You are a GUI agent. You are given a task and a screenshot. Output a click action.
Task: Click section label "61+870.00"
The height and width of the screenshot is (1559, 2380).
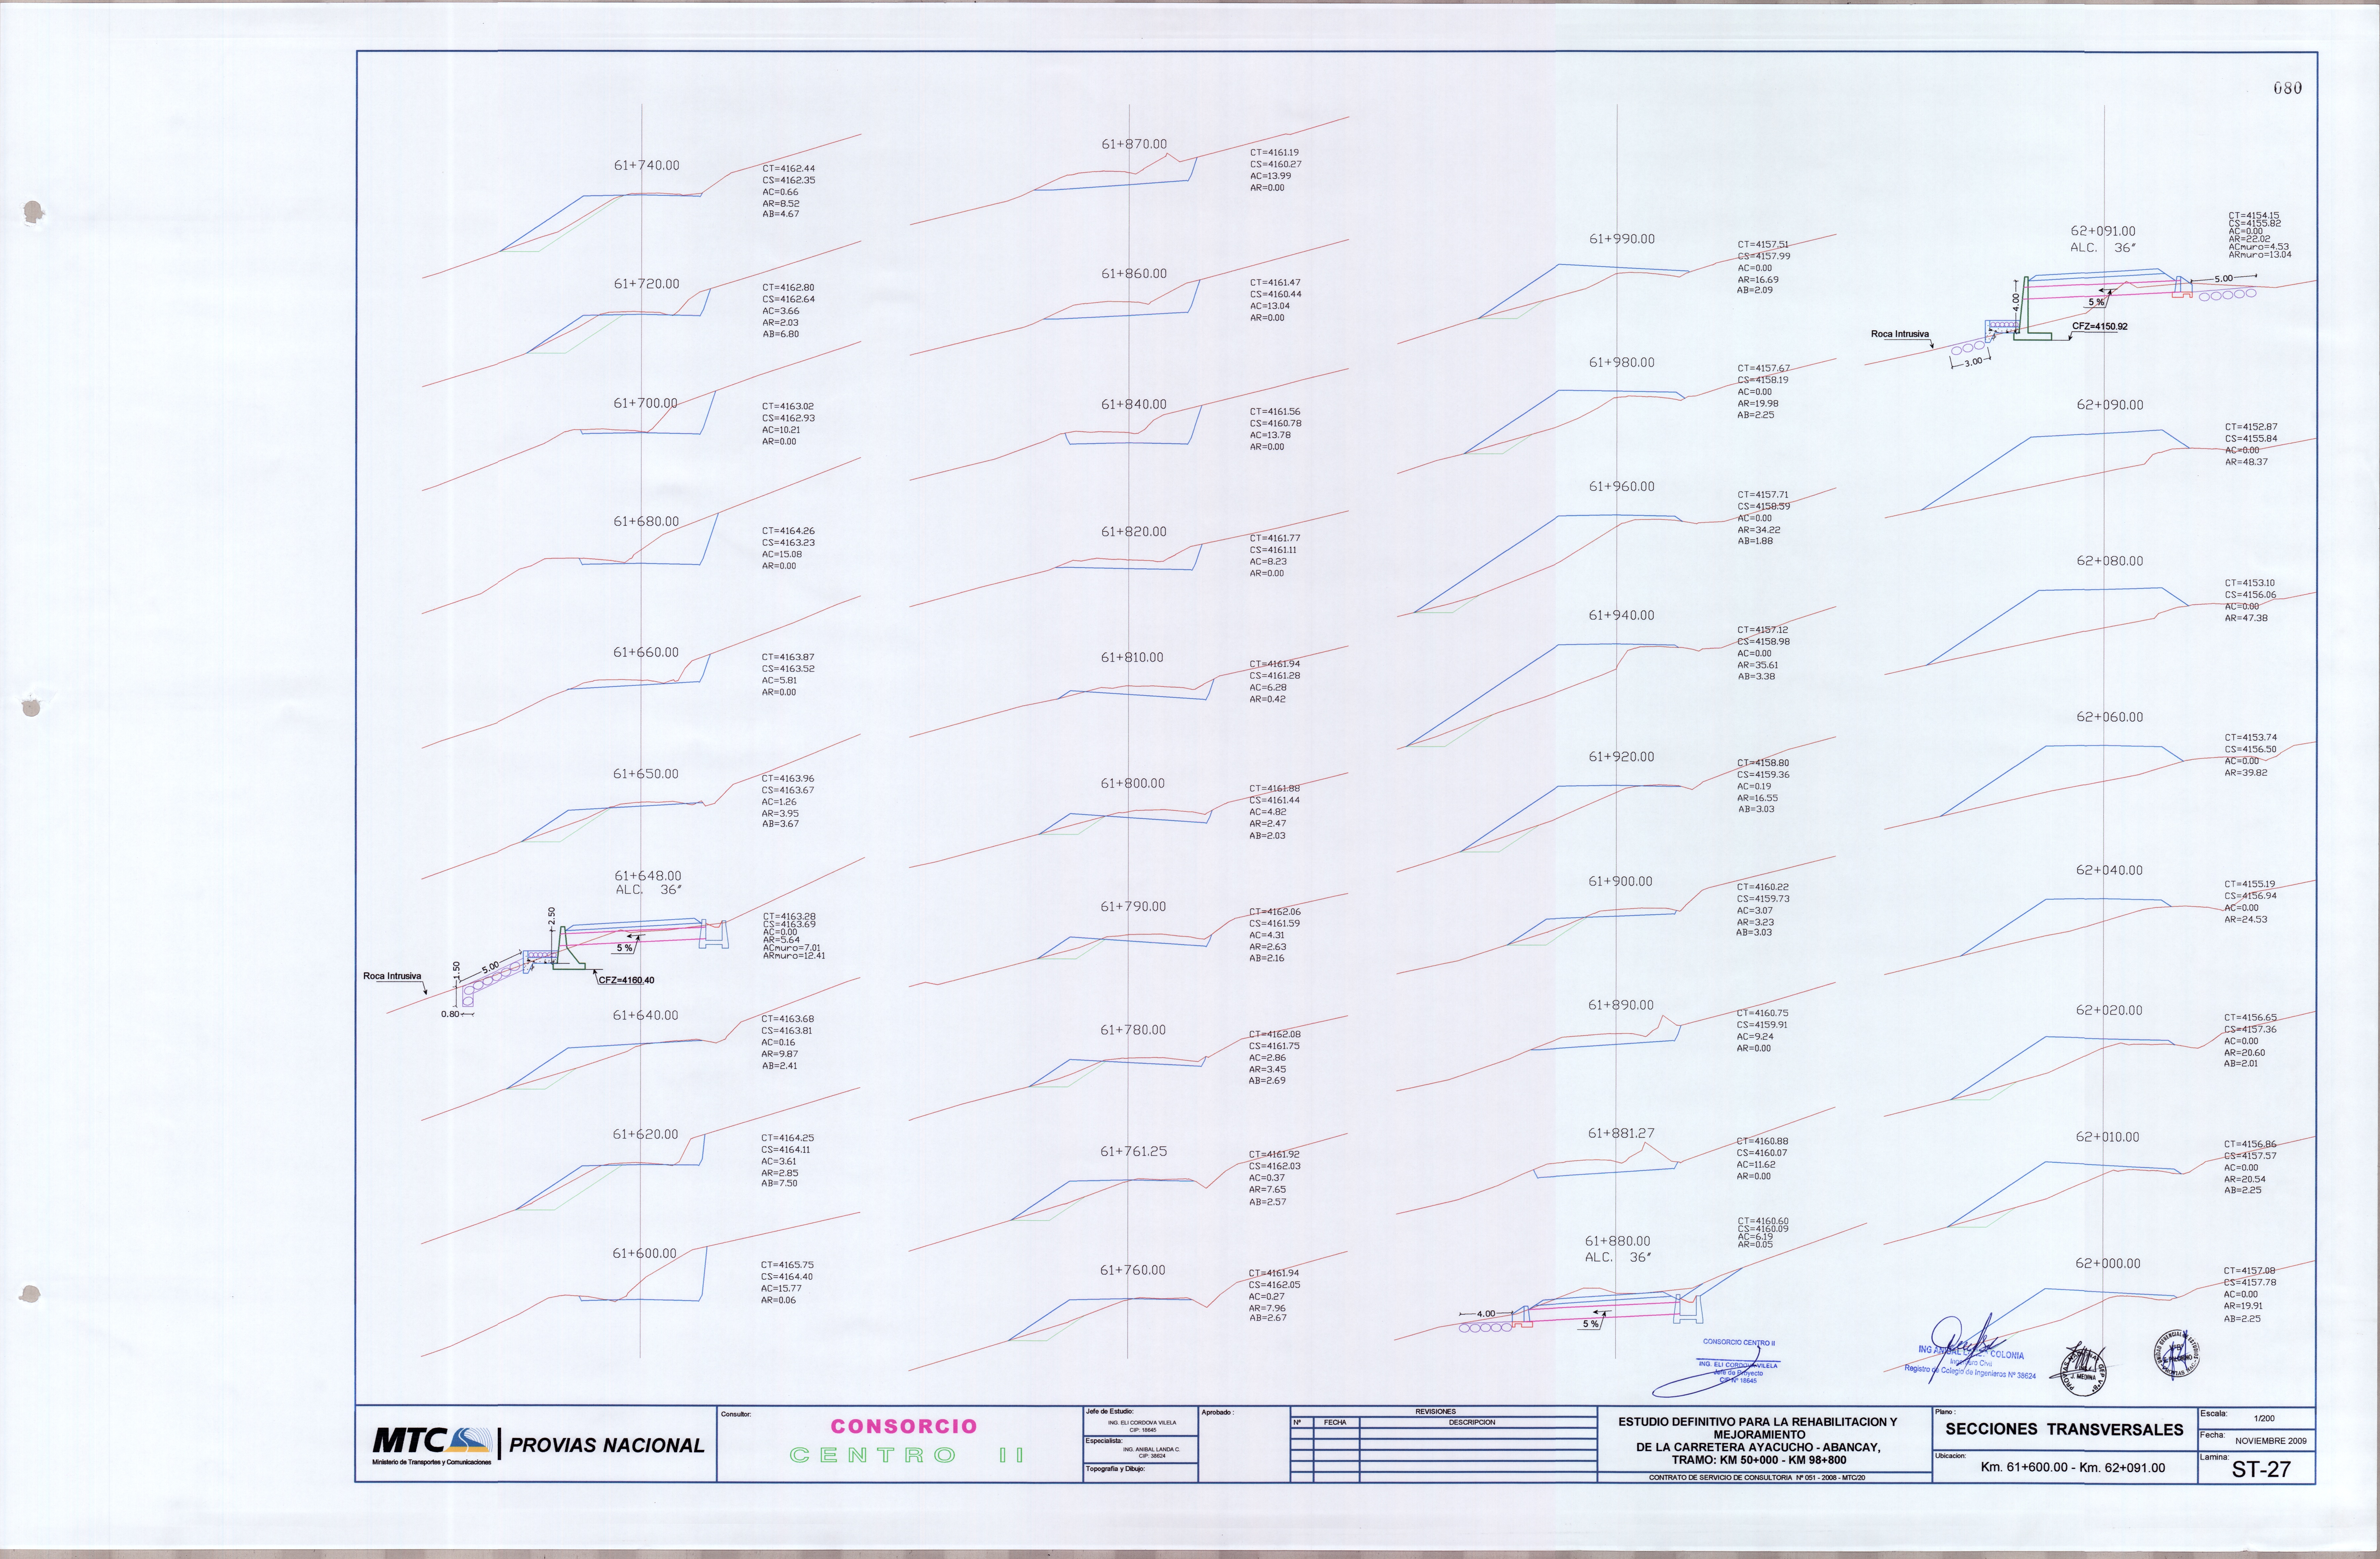1134,144
